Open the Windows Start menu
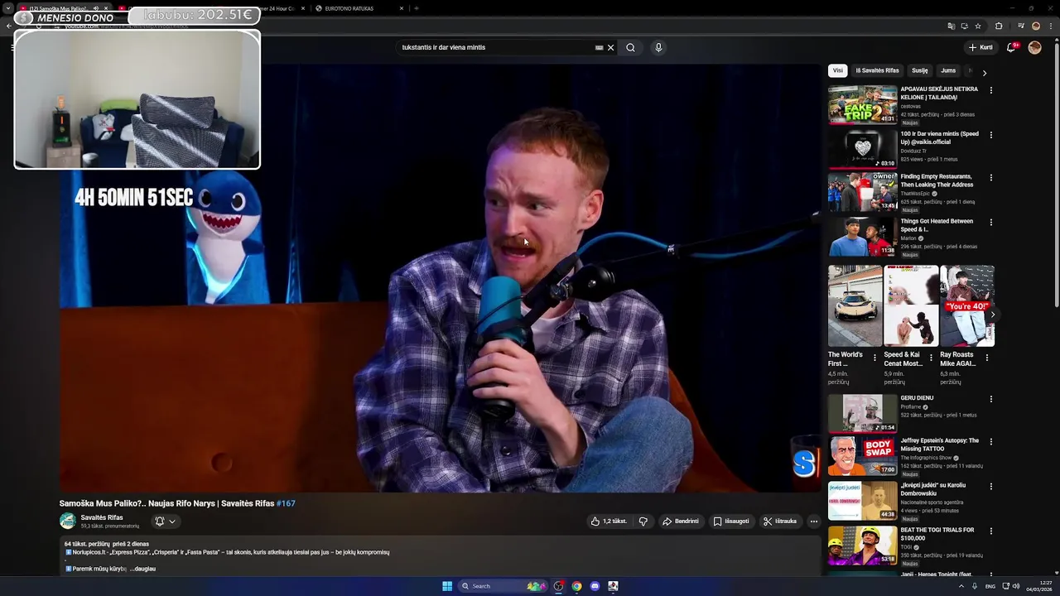 [x=447, y=586]
